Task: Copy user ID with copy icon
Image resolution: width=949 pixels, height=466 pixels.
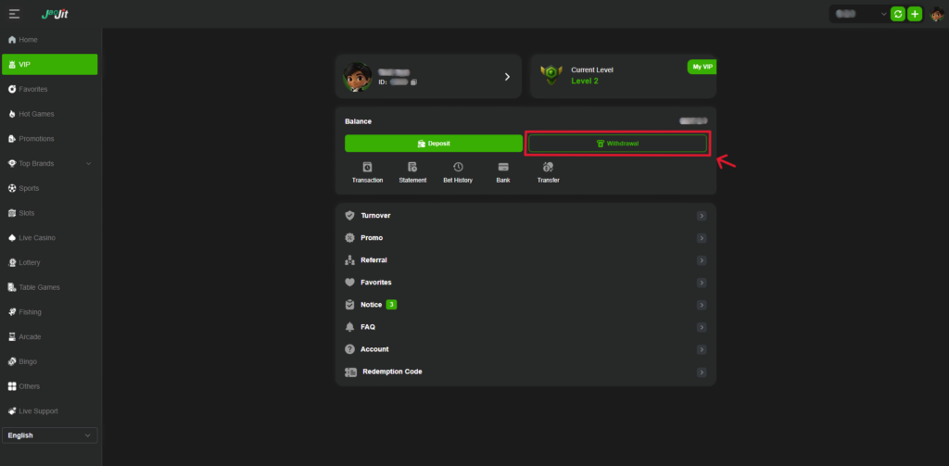Action: coord(413,82)
